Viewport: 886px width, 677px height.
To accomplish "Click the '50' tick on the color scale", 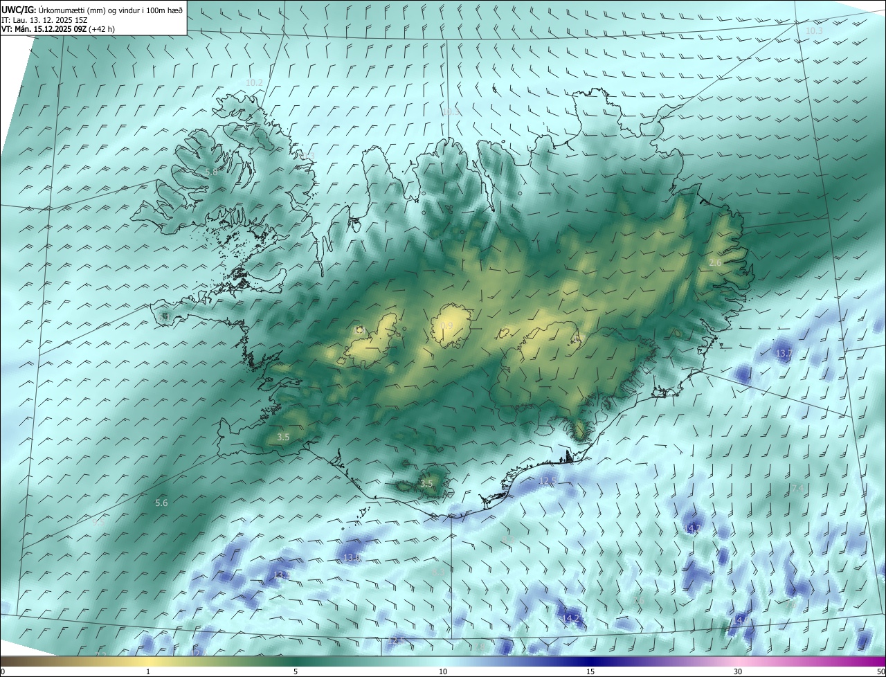I will [880, 671].
